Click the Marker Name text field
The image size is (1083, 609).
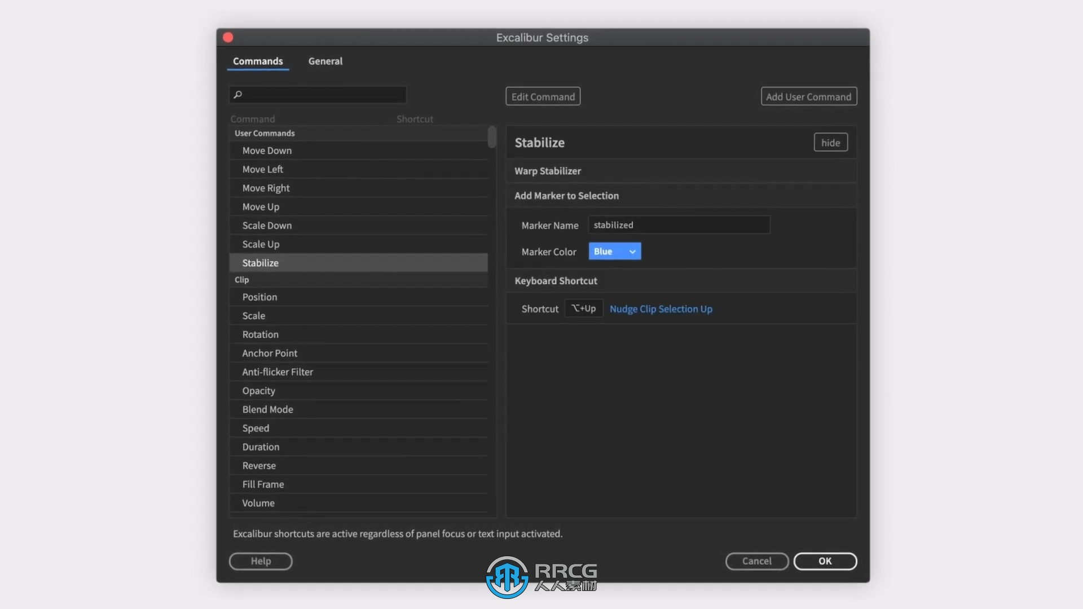point(679,225)
